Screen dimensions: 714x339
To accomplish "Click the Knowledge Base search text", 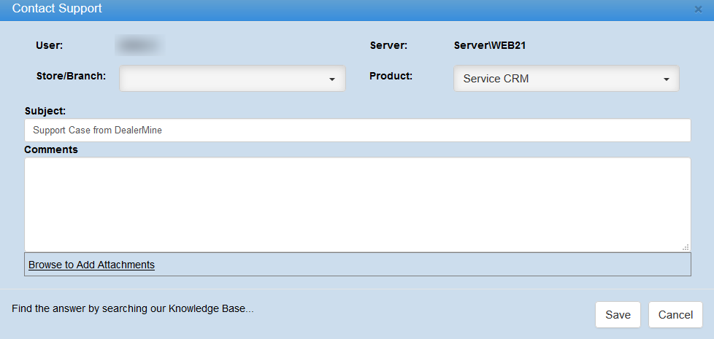I will click(133, 308).
